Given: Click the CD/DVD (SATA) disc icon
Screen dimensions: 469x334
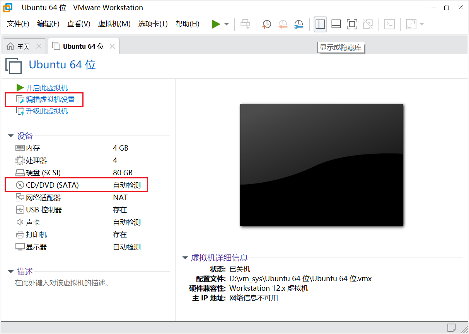Looking at the screenshot, I should [x=20, y=185].
